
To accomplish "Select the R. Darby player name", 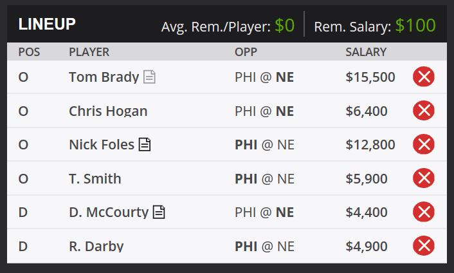I will [x=96, y=247].
